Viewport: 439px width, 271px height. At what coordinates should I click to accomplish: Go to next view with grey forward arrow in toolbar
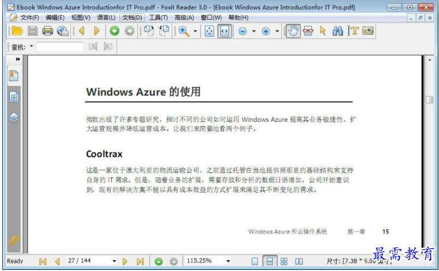(x=129, y=30)
